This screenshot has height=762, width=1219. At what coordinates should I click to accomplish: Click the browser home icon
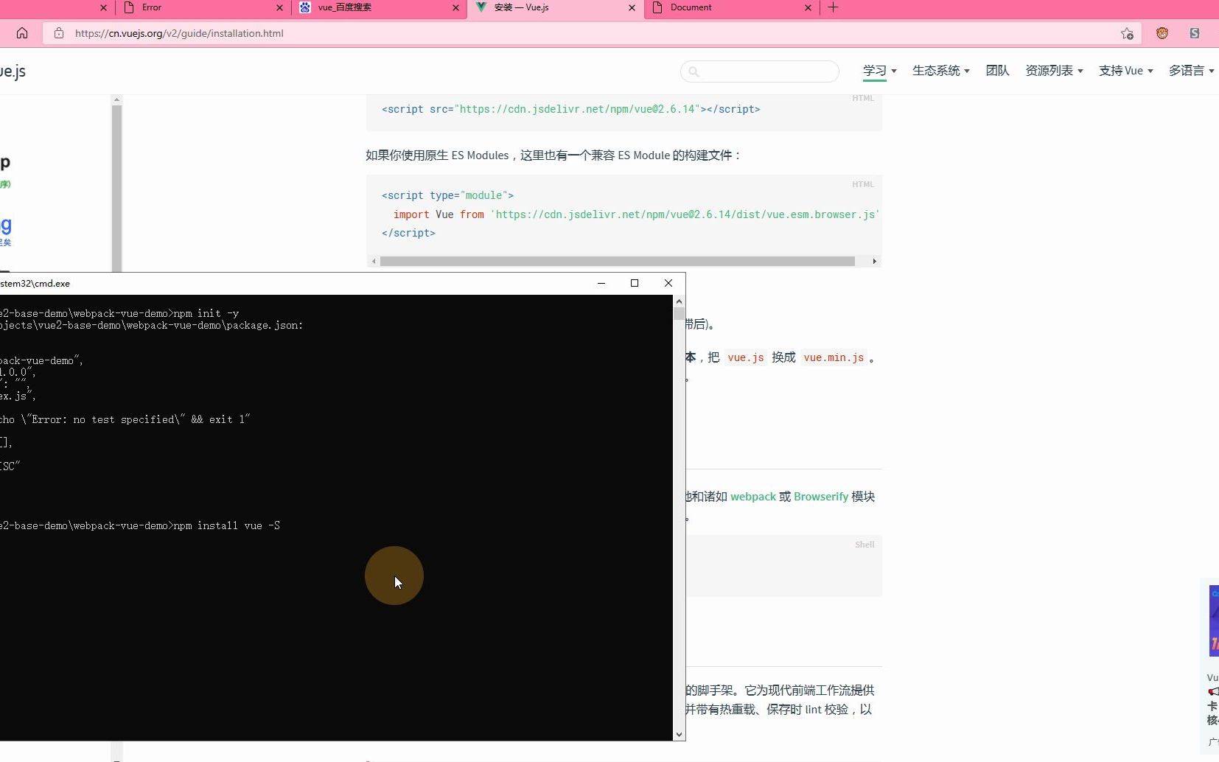[x=22, y=33]
